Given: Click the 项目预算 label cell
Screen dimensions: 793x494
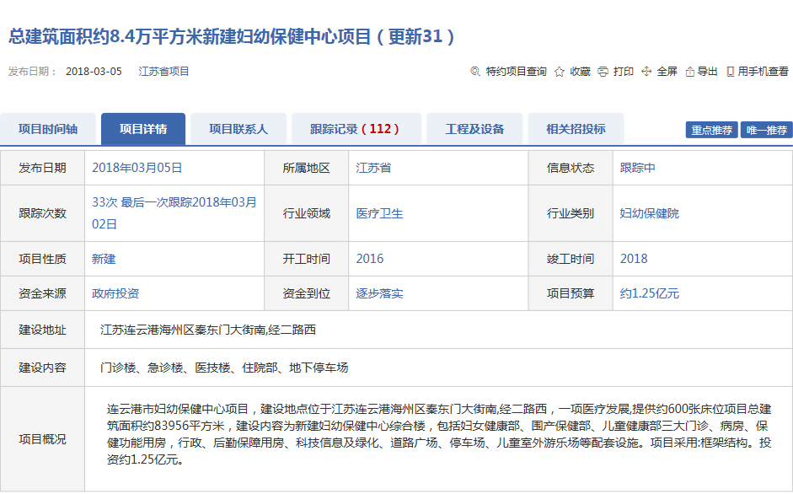Looking at the screenshot, I should pos(571,293).
